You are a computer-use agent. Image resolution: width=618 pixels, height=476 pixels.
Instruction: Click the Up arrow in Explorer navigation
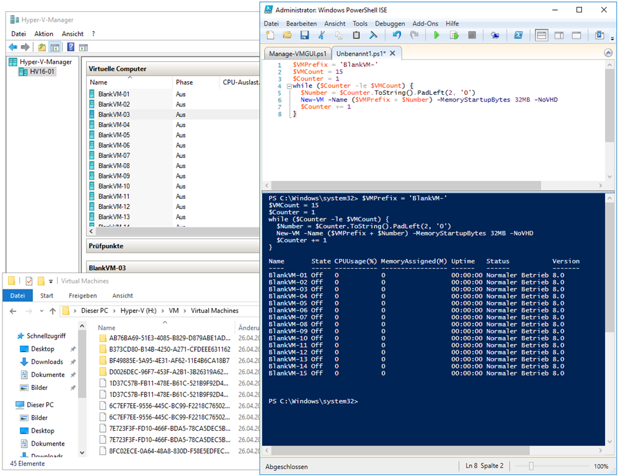53,311
